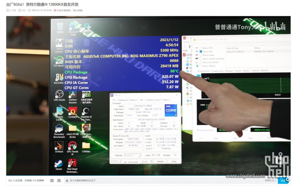Screen dimensions: 294x186
Task: Click Stop in the AIDA64 stability test
Action: click(x=216, y=138)
